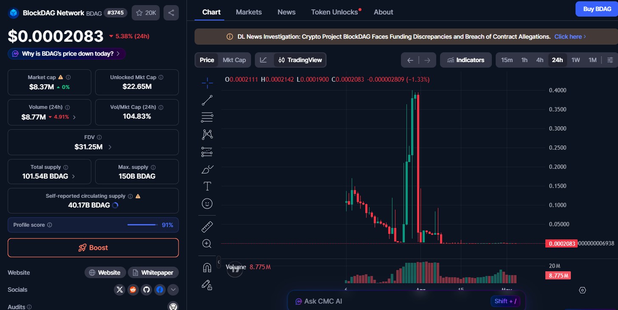Set chart interval to 1h
The height and width of the screenshot is (310, 618).
pos(525,60)
